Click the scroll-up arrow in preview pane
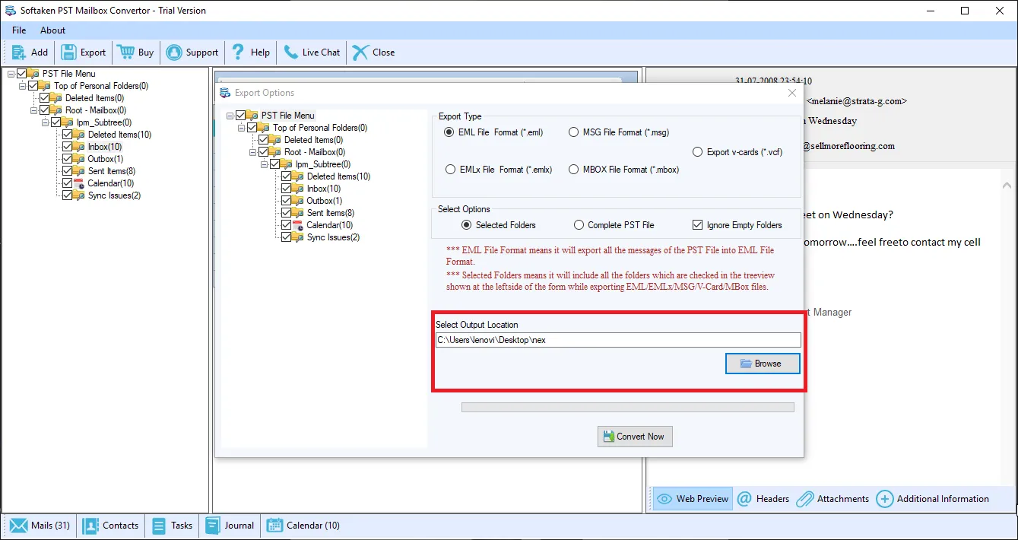The image size is (1018, 540). pos(1007,186)
